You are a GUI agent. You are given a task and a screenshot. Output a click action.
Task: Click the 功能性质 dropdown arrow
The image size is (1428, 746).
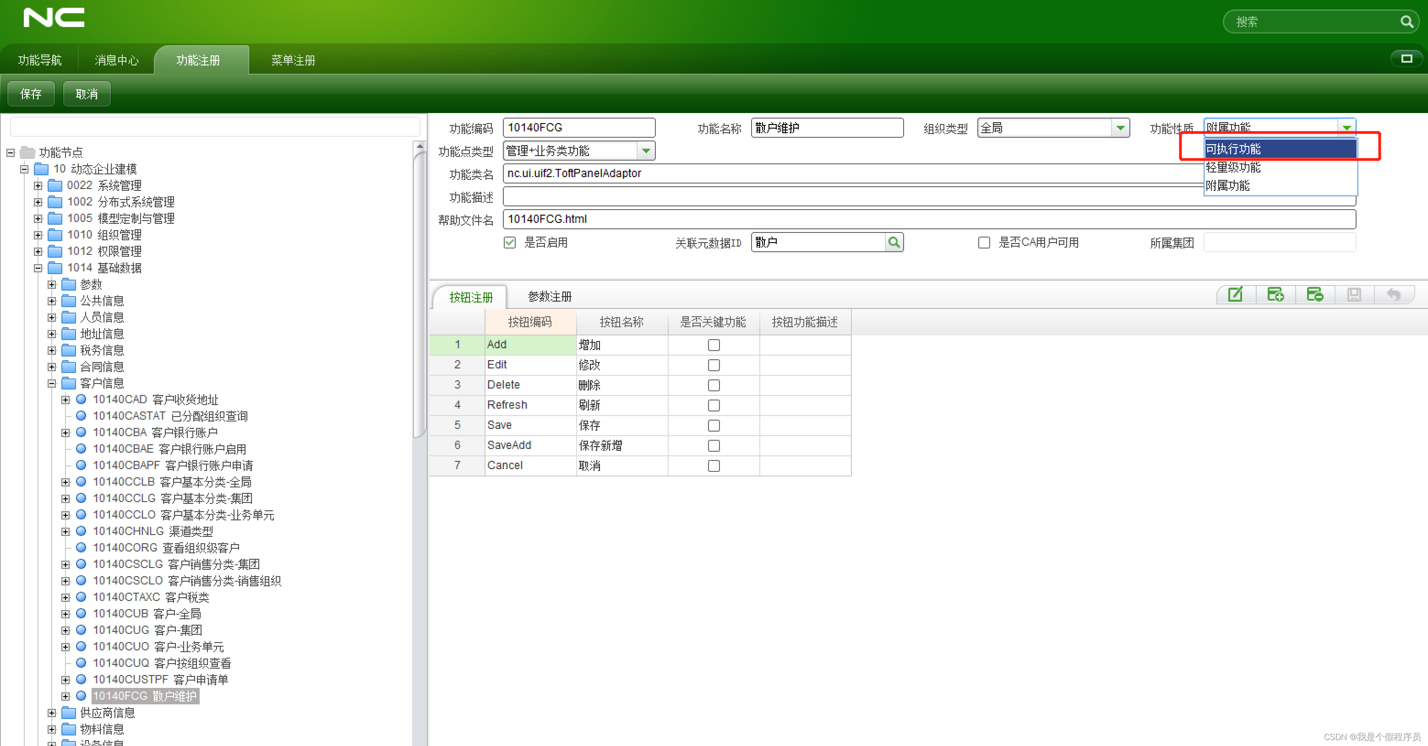tap(1346, 128)
